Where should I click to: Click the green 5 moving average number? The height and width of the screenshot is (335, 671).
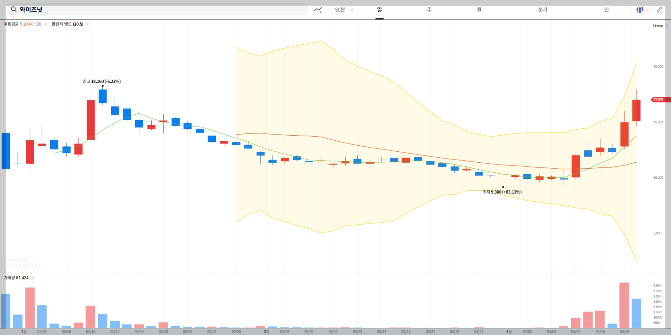click(x=21, y=24)
